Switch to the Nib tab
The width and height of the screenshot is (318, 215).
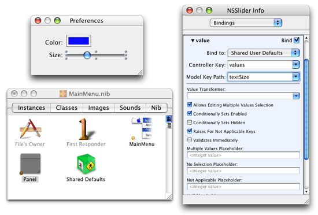click(x=156, y=108)
